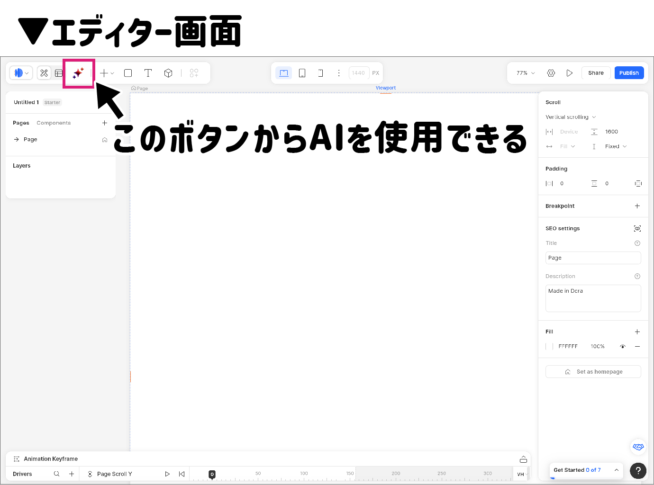Click the Publish button

(629, 73)
